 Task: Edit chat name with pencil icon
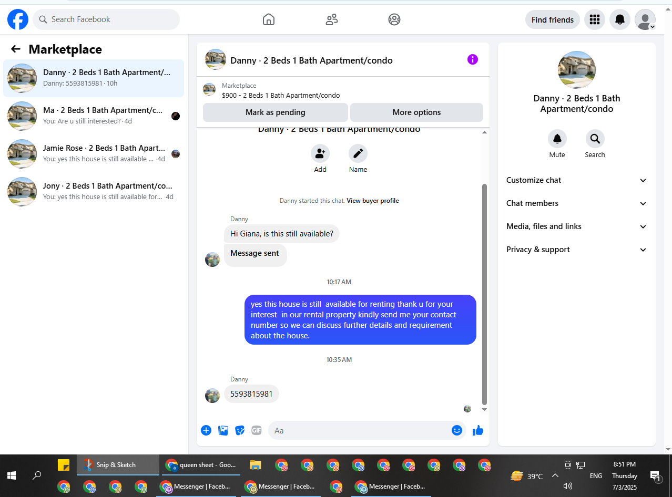tap(358, 153)
